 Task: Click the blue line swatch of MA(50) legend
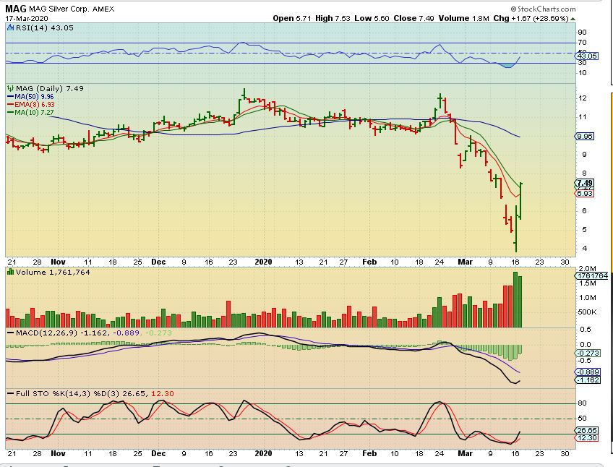(x=11, y=97)
